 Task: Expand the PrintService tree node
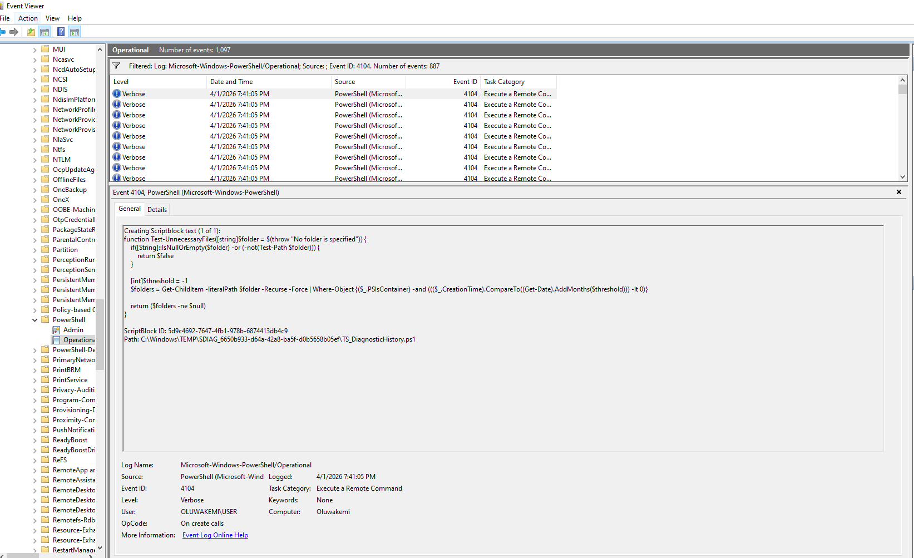point(36,379)
